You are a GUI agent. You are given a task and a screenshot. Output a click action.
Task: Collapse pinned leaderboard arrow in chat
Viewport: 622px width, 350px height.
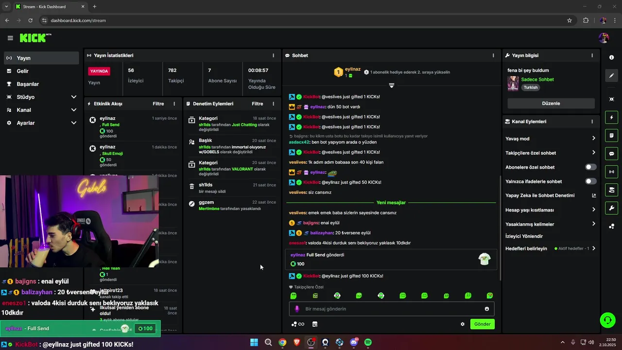(391, 85)
